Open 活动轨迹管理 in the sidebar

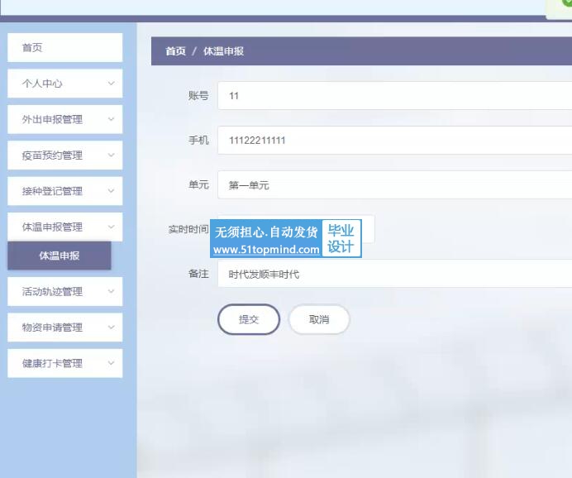coord(65,291)
